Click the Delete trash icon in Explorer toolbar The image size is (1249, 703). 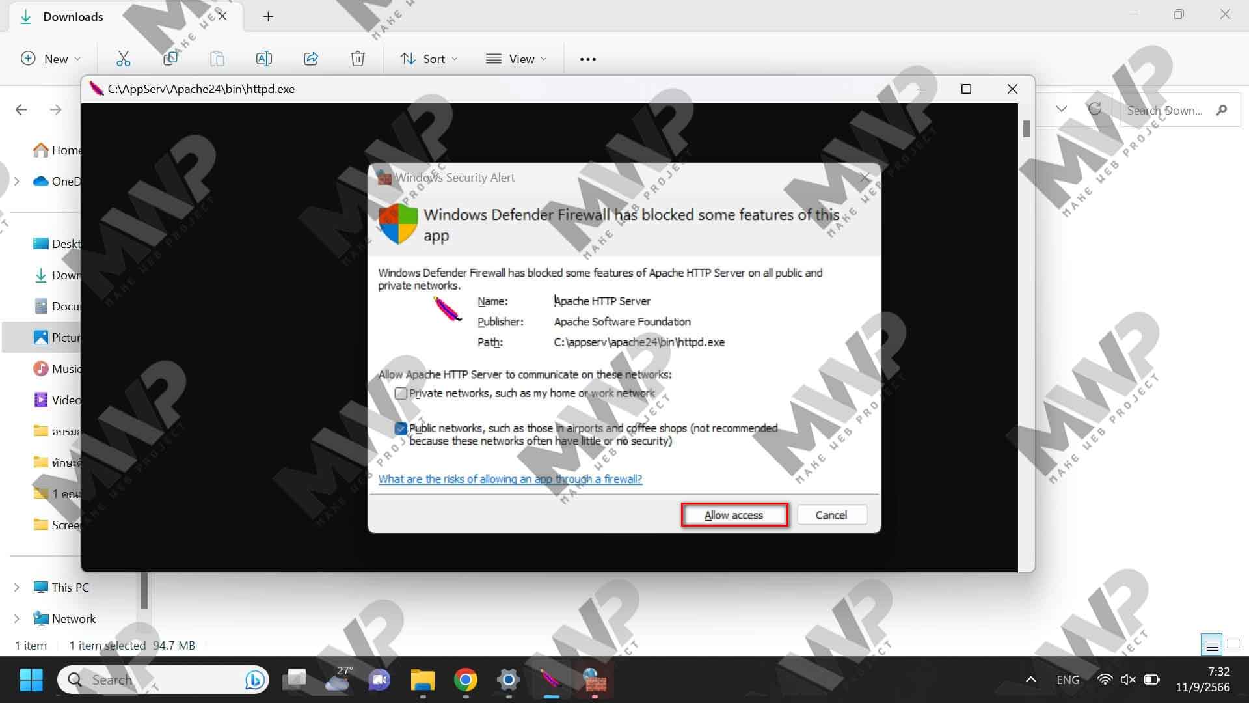click(358, 59)
